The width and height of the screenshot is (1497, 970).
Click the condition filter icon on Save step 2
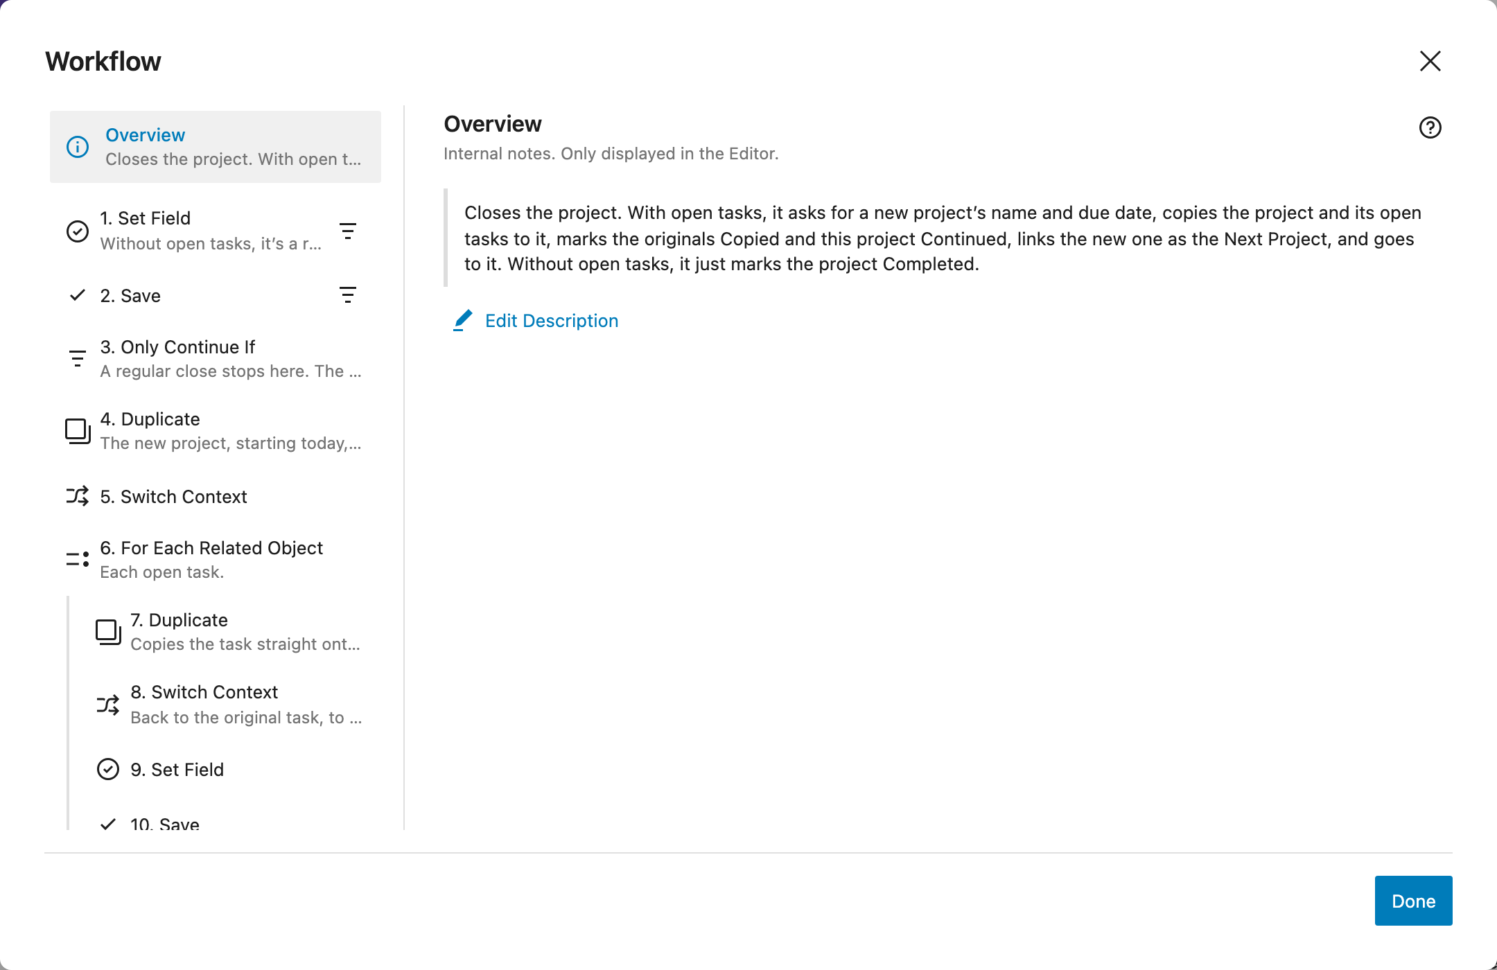coord(348,295)
